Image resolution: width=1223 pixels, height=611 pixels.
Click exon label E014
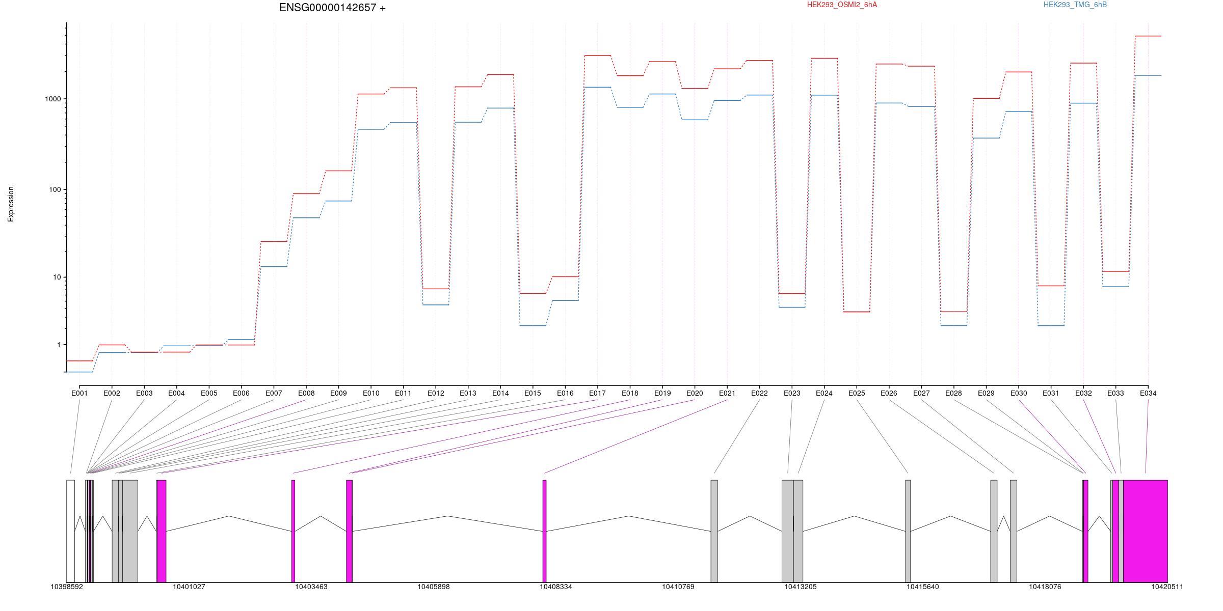(500, 393)
